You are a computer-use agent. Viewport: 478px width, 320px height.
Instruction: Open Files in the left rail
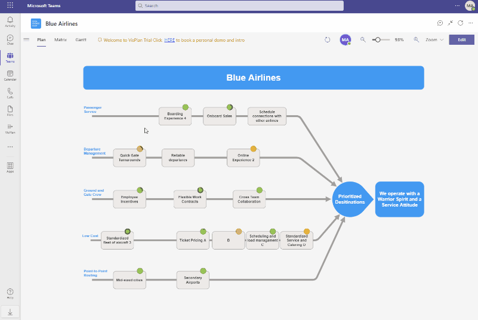10,110
